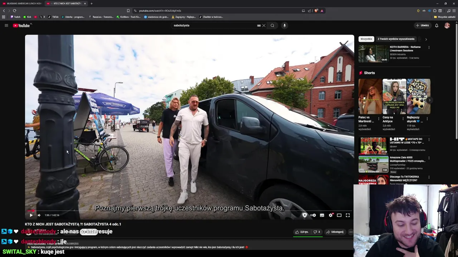Show more Shorts with next arrow

[x=429, y=100]
